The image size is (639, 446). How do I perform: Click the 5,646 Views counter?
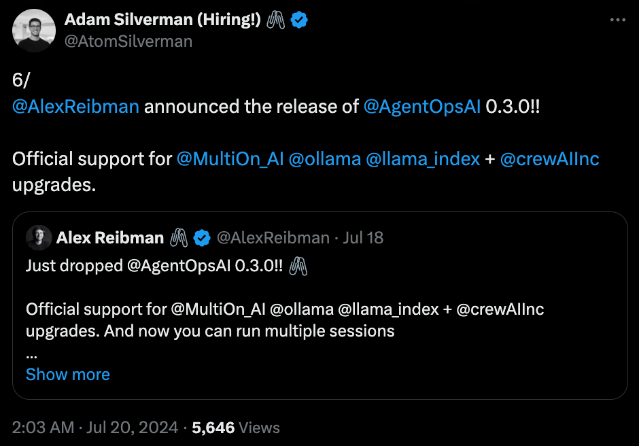(x=236, y=428)
